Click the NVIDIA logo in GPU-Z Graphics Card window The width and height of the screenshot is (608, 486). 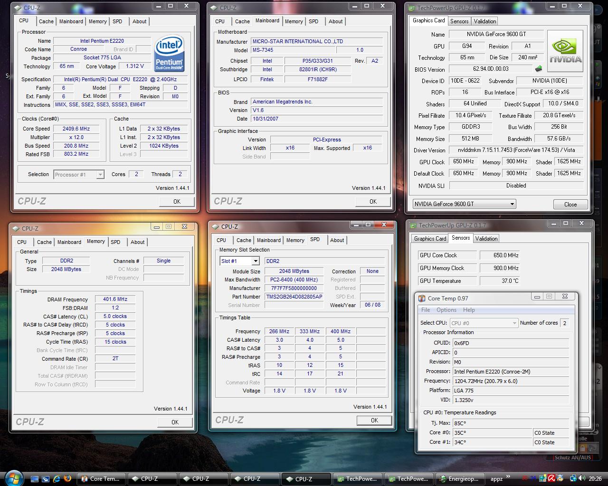565,51
